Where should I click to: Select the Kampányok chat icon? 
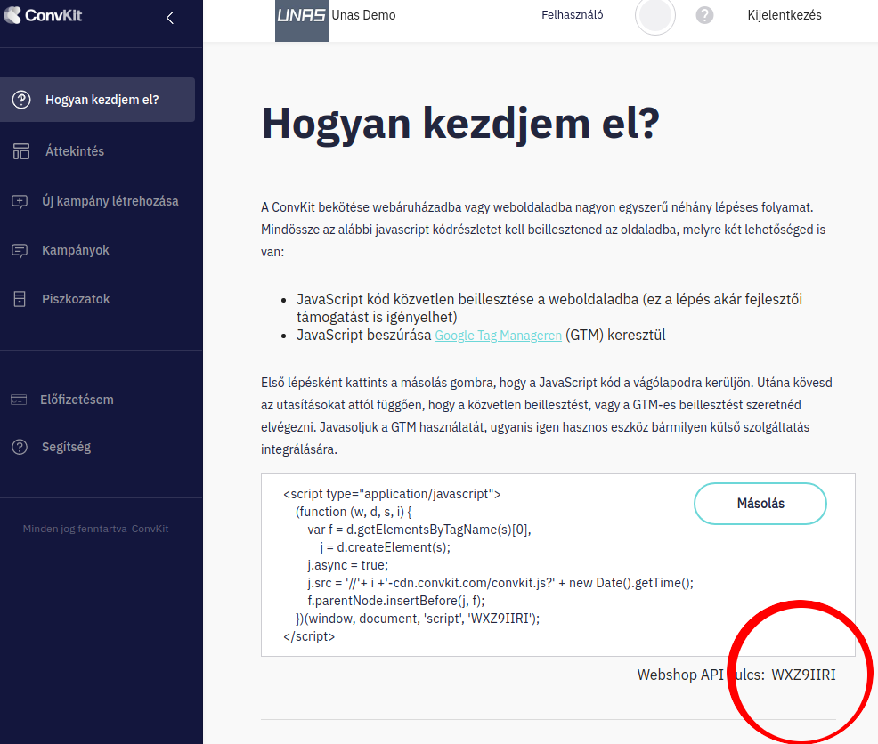(x=20, y=250)
